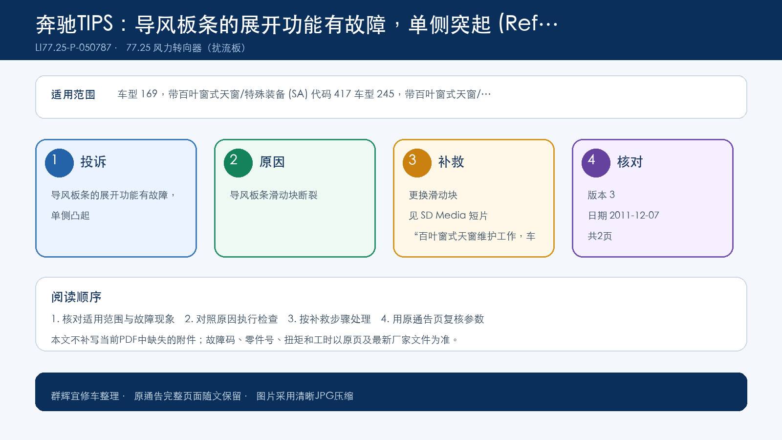Screen dimensions: 782x440
Task: Click text 单侧凸起 in the complaint card
Action: point(70,216)
